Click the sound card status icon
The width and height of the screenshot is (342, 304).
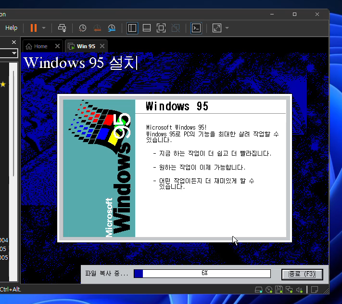click(299, 290)
